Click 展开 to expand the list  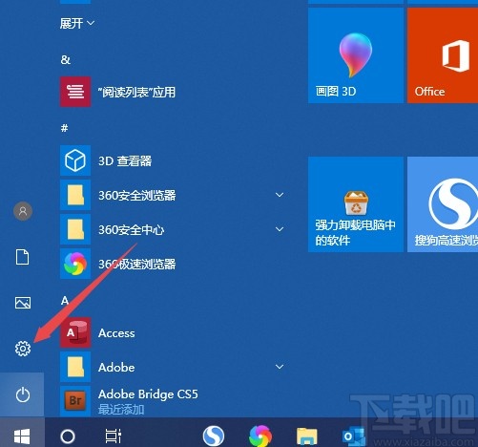pyautogui.click(x=77, y=23)
